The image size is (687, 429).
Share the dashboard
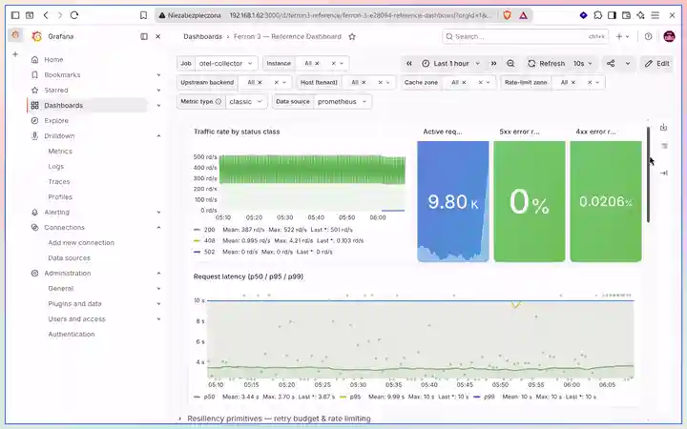(x=611, y=64)
